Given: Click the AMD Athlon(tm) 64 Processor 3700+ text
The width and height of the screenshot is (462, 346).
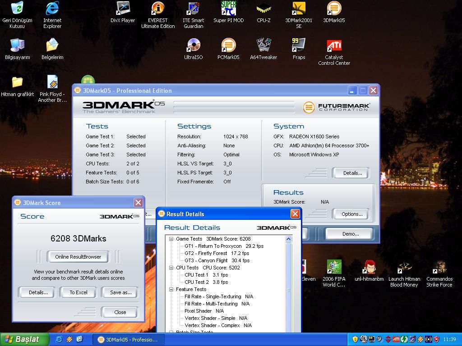Looking at the screenshot, I should point(329,146).
